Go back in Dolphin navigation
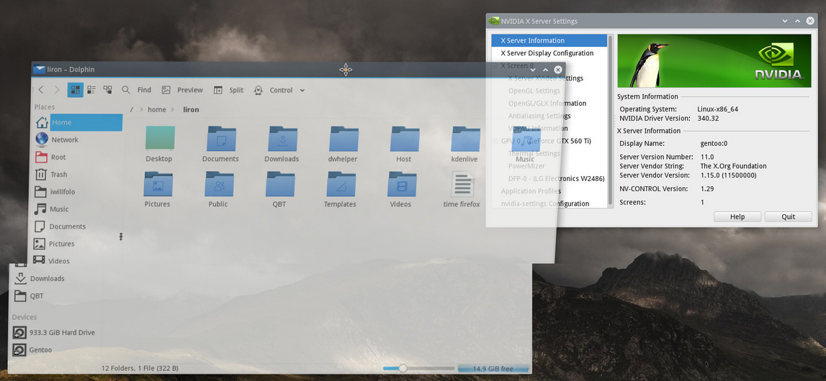 click(x=41, y=90)
